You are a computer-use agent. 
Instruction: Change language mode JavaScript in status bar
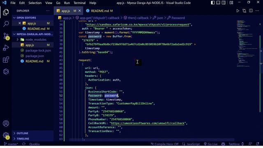pos(191,144)
